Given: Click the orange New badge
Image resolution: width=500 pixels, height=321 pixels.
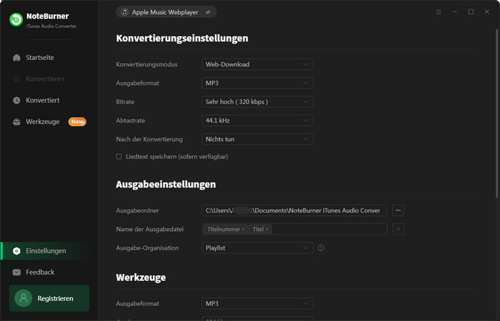Looking at the screenshot, I should [77, 122].
